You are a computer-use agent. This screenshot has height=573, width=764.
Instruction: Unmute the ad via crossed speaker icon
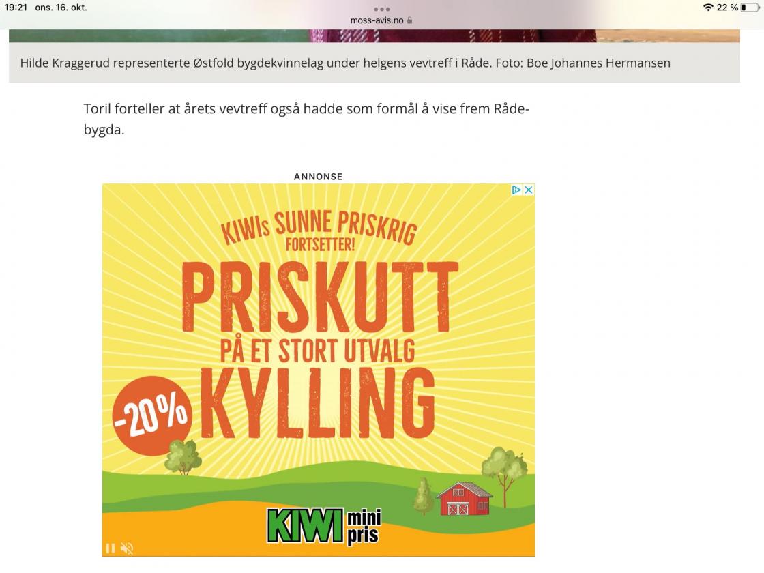[x=127, y=548]
